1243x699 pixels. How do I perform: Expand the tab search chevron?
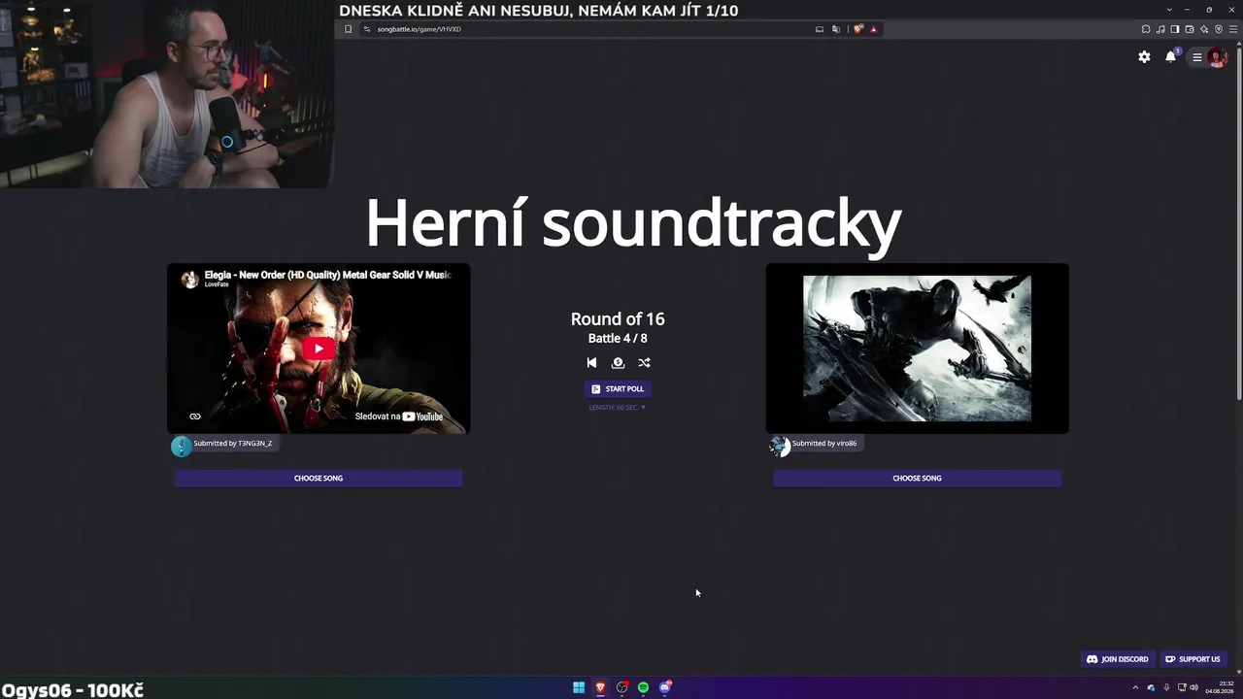(1169, 10)
